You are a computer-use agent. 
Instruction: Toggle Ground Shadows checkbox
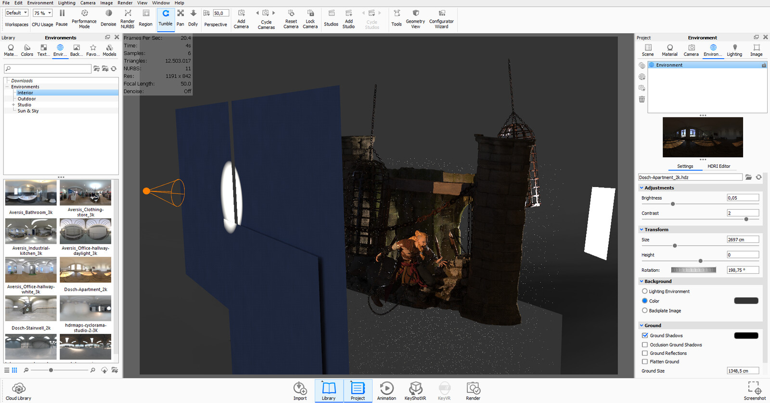tap(645, 336)
